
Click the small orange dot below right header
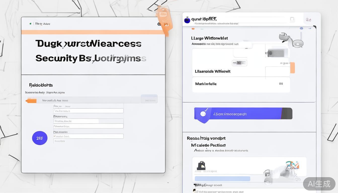[193, 29]
